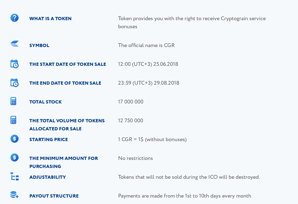Click the coin stack plus icon for Payout Structure

pos(15,195)
